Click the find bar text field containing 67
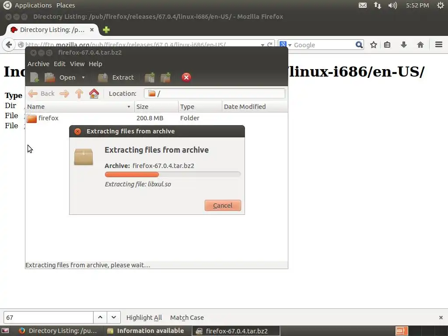This screenshot has width=448, height=336. [x=48, y=318]
